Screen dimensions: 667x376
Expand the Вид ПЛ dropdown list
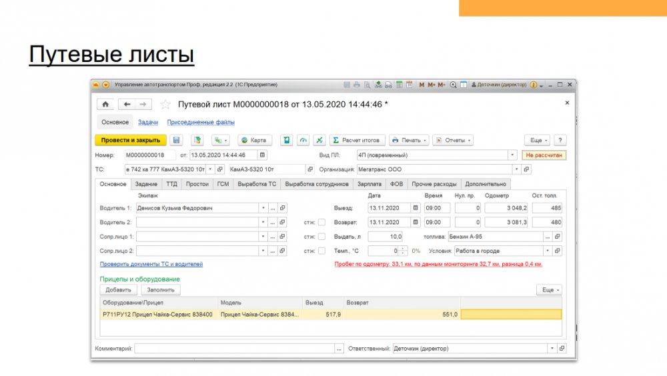click(512, 155)
